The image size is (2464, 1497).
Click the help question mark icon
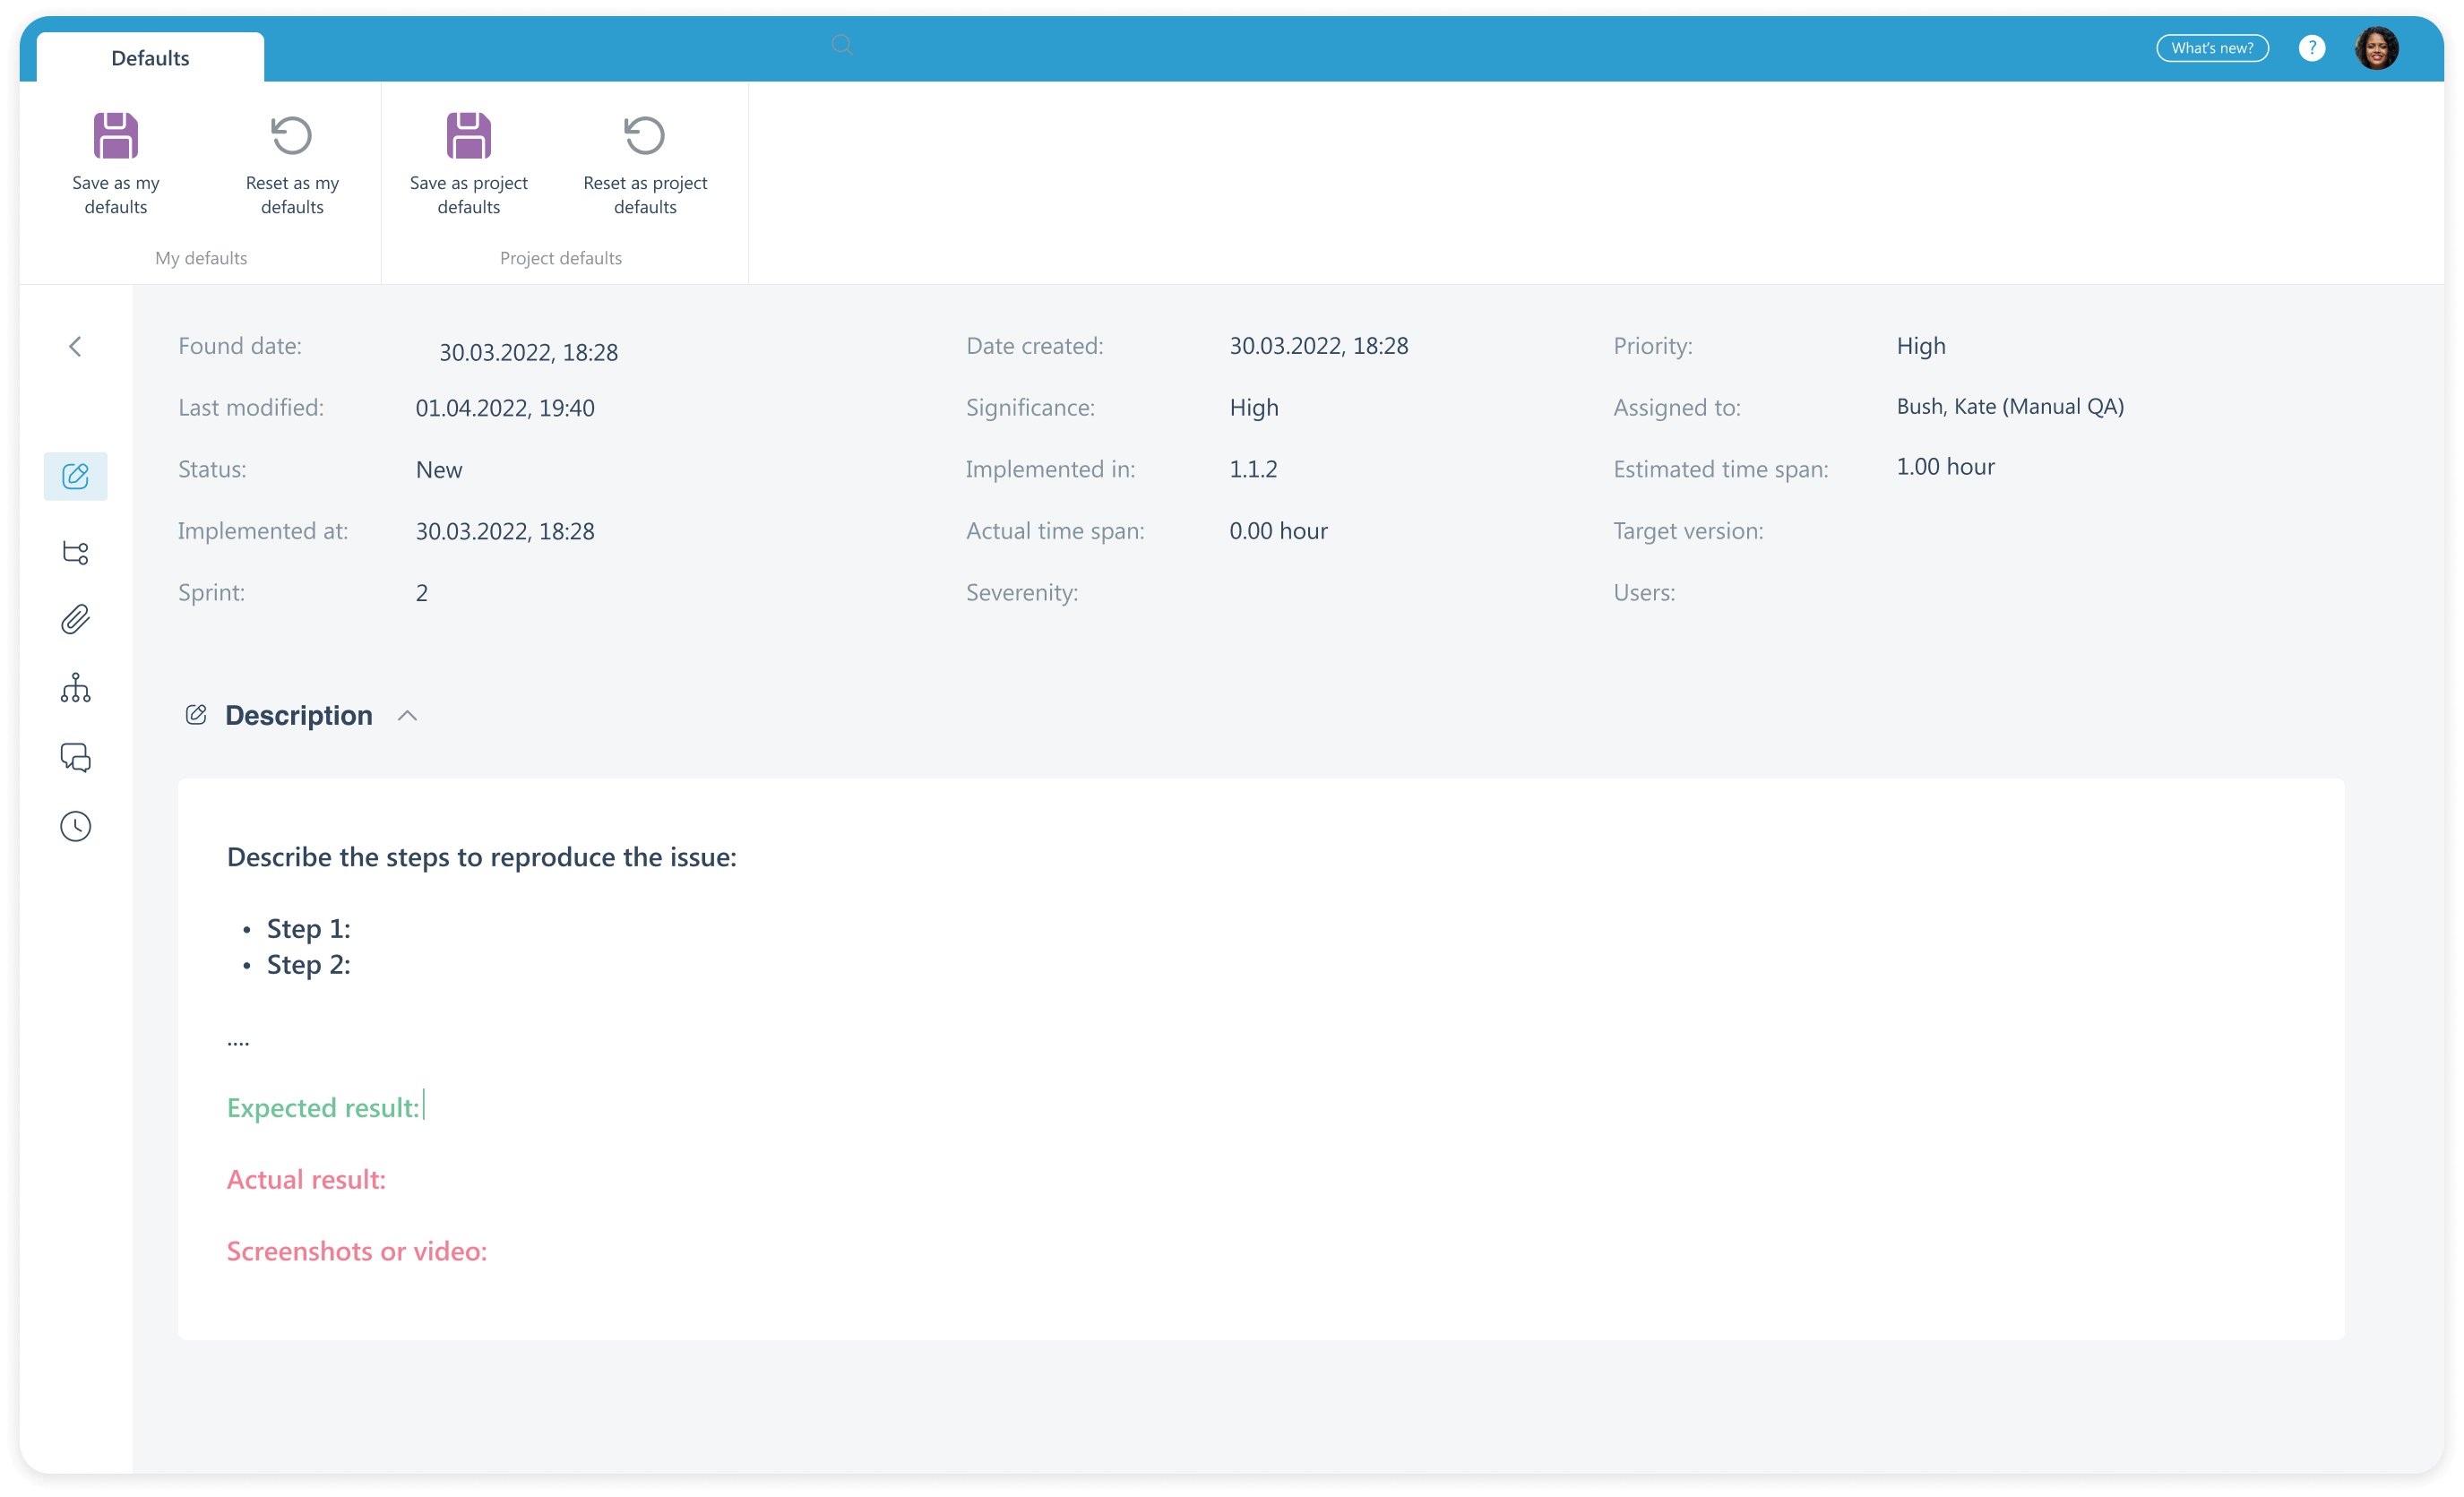click(x=2311, y=49)
